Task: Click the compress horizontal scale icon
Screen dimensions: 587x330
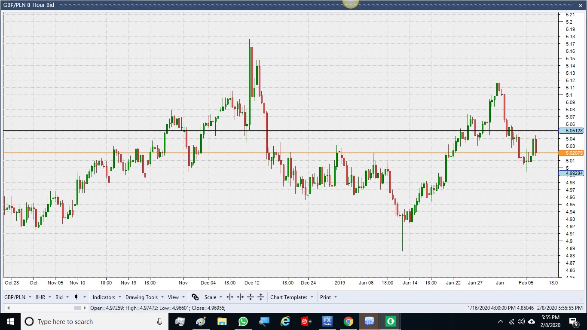Action: click(x=240, y=297)
